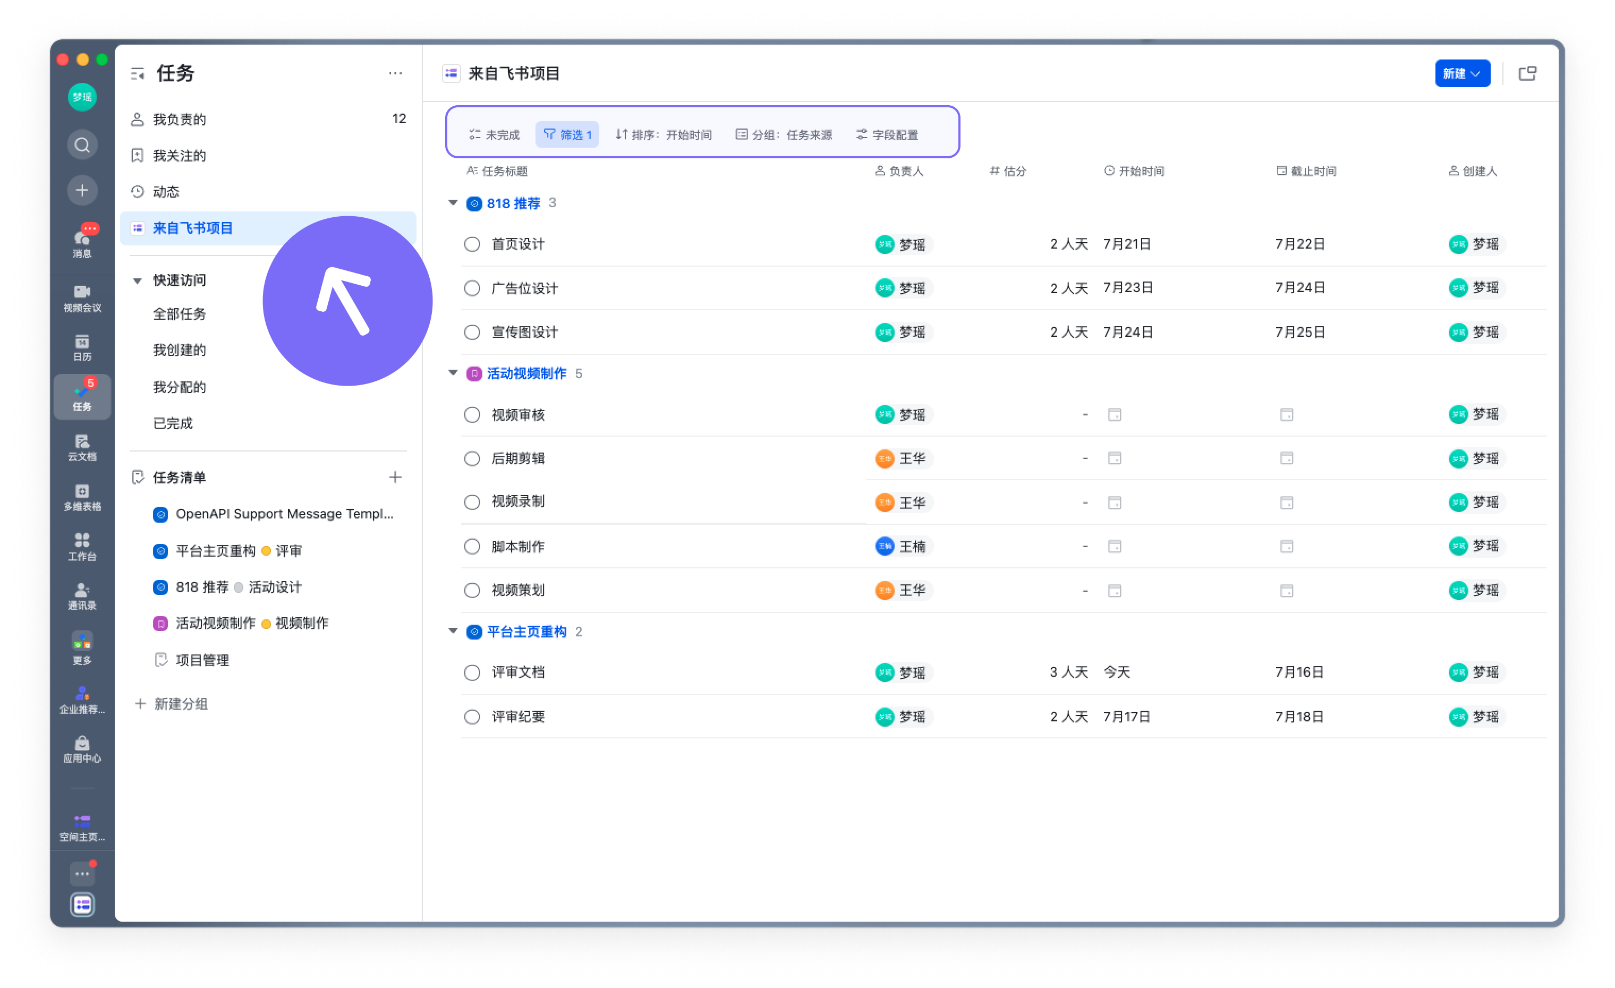The width and height of the screenshot is (1615, 988).
Task: Open Workplace (工作台) icon
Action: [x=82, y=547]
